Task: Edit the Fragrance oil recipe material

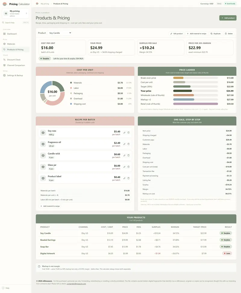Action: tap(124, 144)
